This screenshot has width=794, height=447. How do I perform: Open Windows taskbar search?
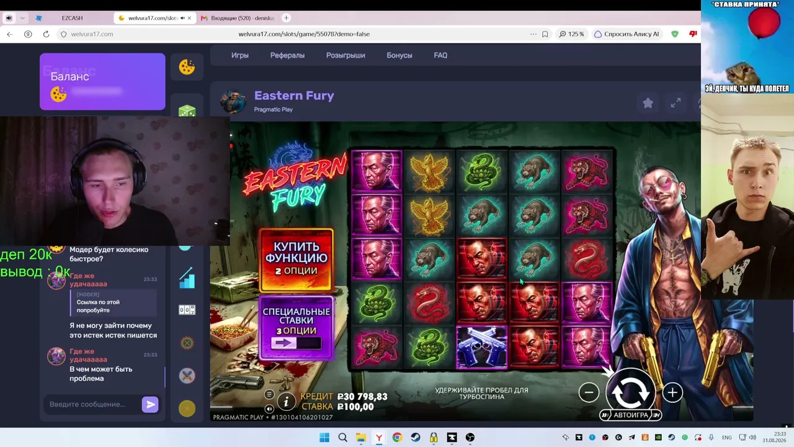342,438
